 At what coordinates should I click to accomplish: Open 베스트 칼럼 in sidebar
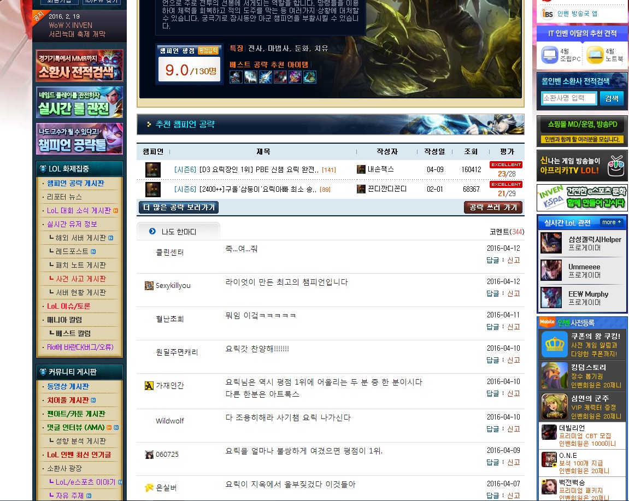coord(73,333)
